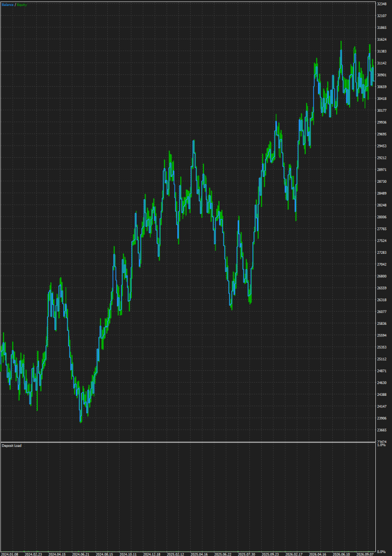Click the 2026.06.10 date label

[341, 554]
